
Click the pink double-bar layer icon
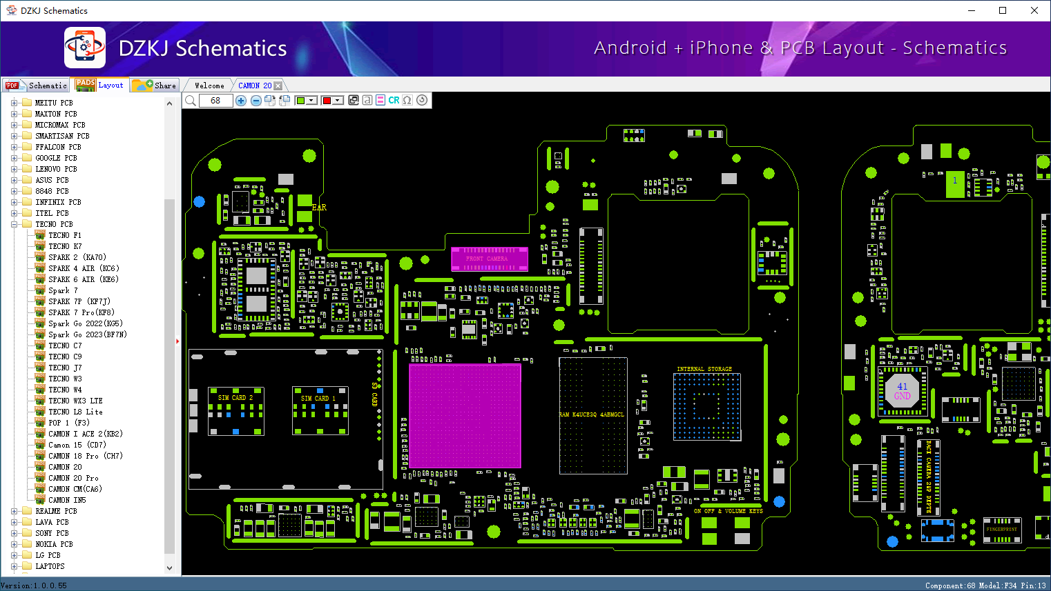(x=380, y=100)
